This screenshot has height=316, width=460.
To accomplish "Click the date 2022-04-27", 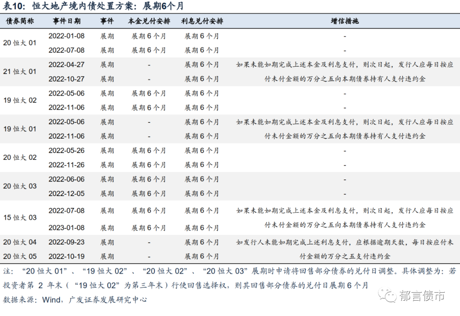I will click(x=66, y=65).
